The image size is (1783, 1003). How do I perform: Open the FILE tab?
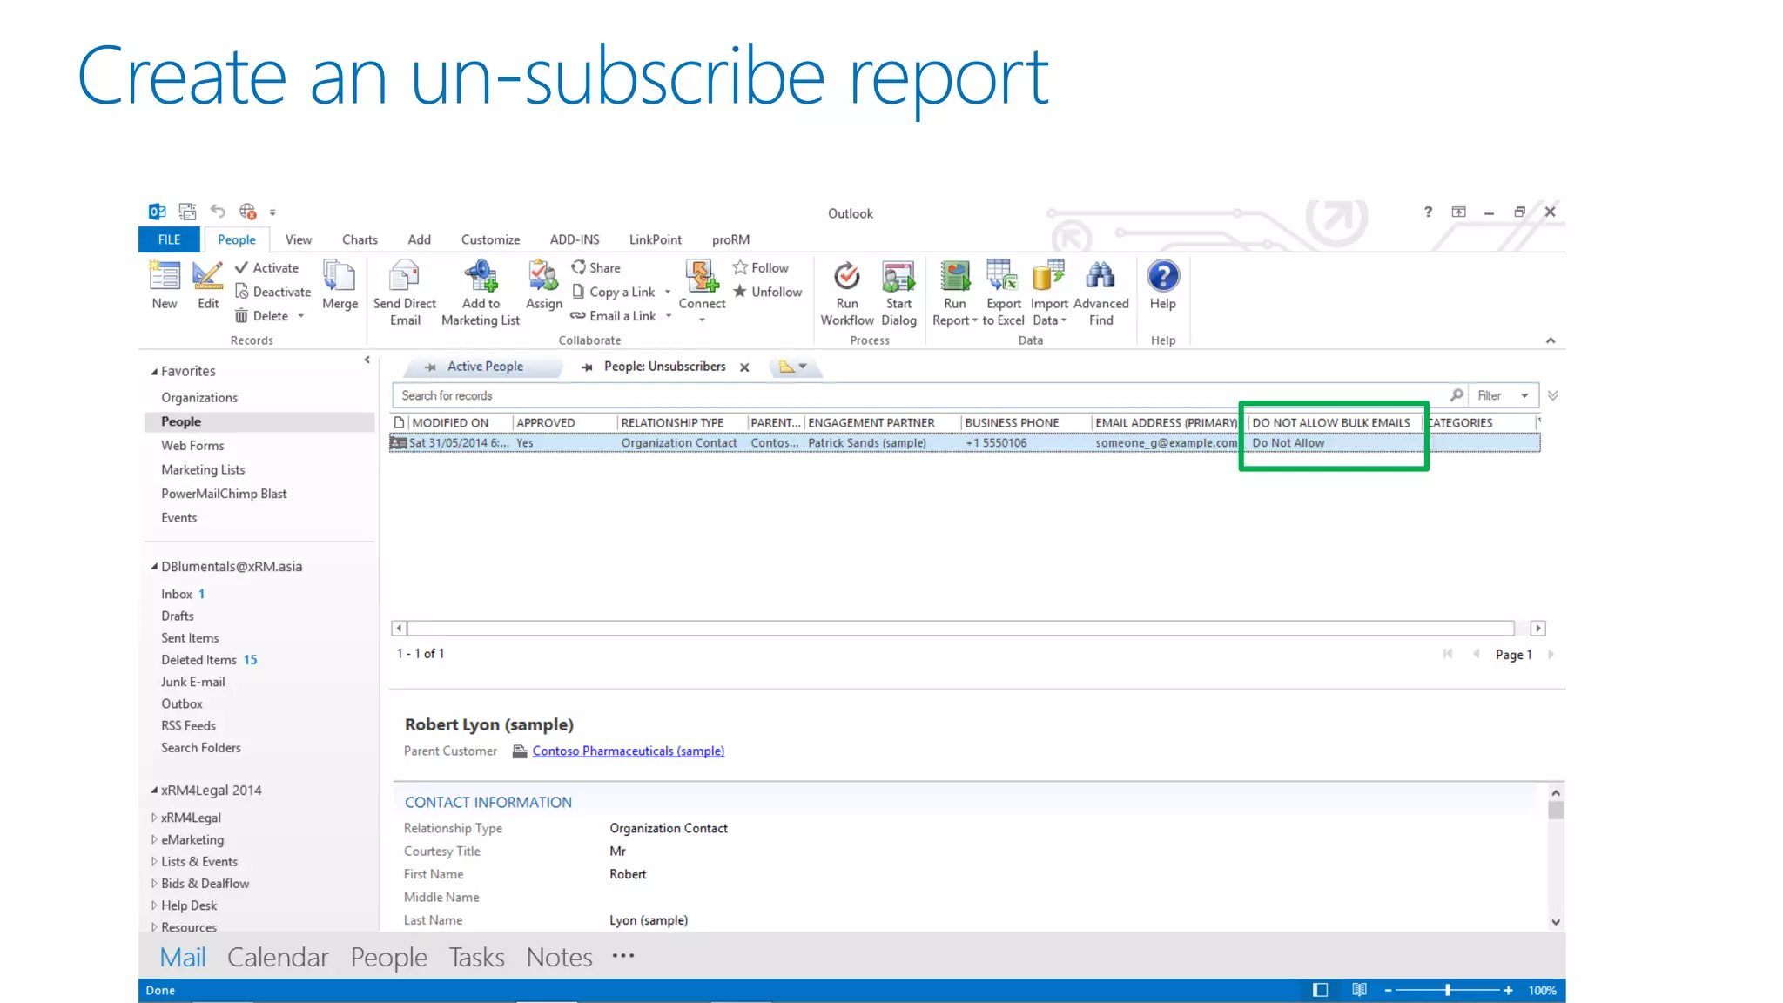(169, 239)
